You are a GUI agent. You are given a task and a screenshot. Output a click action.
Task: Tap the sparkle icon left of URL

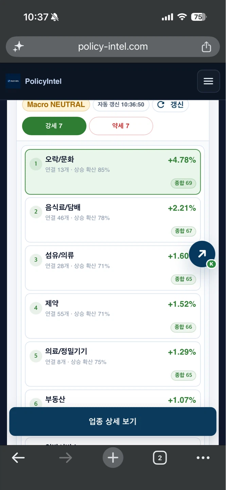(x=18, y=47)
